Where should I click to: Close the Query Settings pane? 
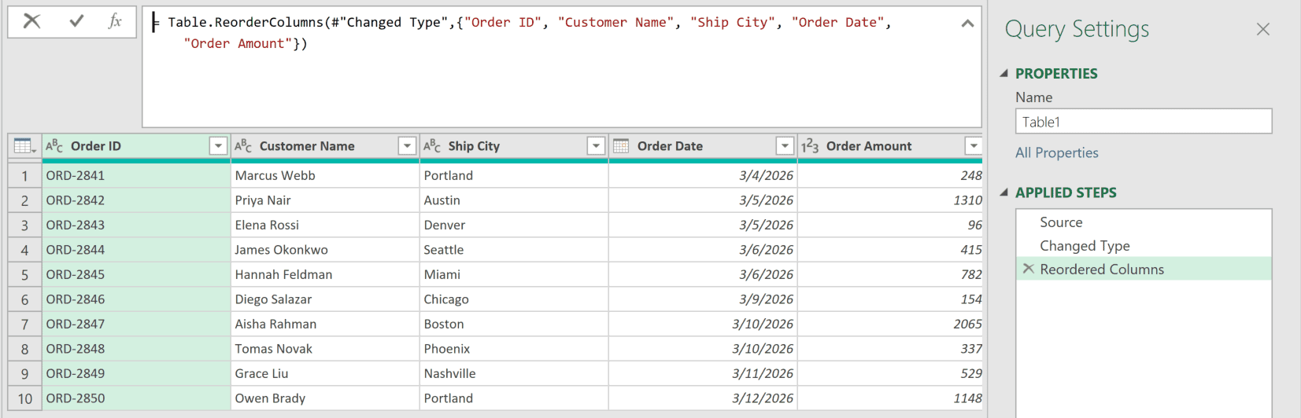(x=1263, y=29)
